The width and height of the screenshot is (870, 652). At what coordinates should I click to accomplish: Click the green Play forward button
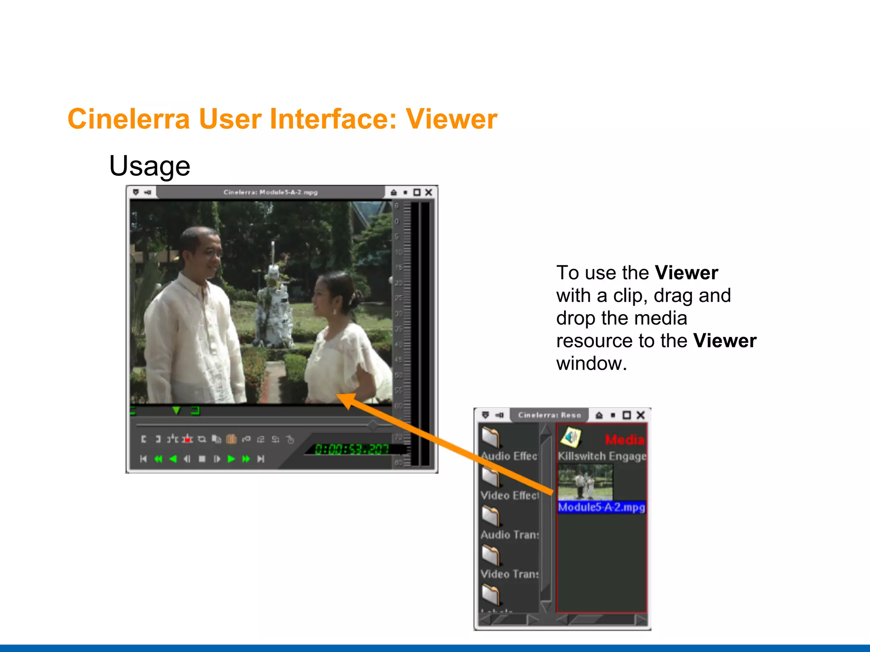point(231,459)
